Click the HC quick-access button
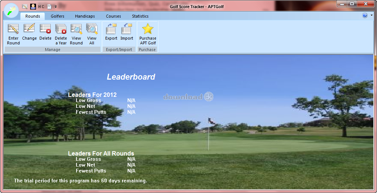377x193 pixels. [x=41, y=7]
